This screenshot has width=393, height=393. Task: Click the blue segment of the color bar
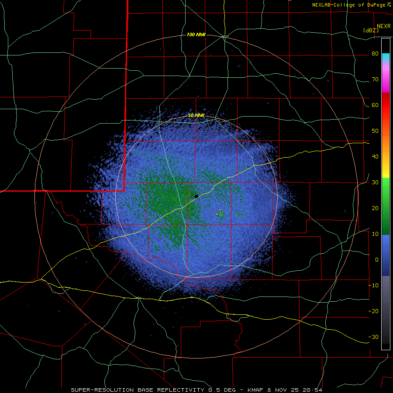[x=386, y=255]
